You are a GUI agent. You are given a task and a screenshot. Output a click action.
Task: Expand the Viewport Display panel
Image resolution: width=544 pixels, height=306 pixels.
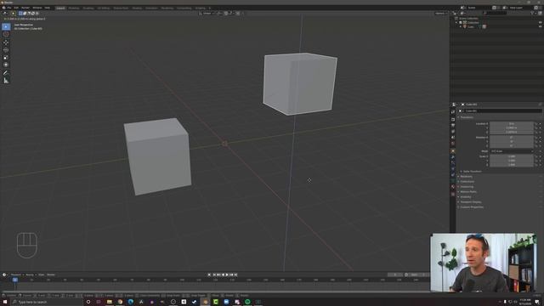[470, 202]
